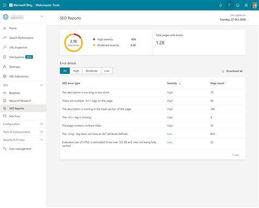This screenshot has height=208, width=259.
Task: Open the user profile avatar
Action: pos(255,5)
